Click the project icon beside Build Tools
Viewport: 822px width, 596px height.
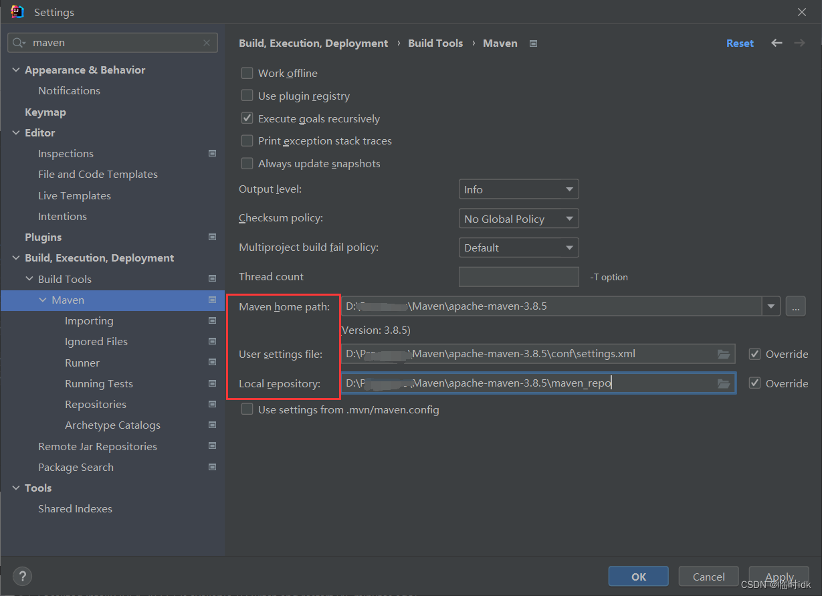[x=213, y=279]
